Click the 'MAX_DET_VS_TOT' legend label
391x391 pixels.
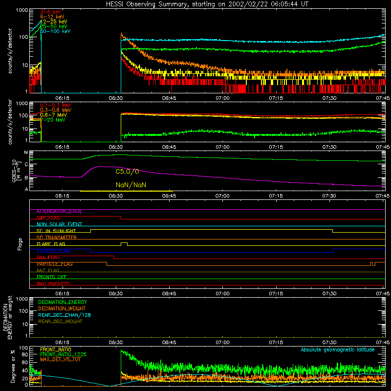(x=60, y=359)
